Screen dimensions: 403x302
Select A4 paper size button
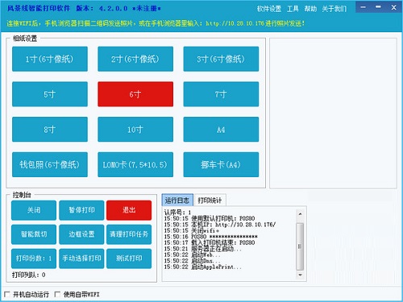pos(221,130)
